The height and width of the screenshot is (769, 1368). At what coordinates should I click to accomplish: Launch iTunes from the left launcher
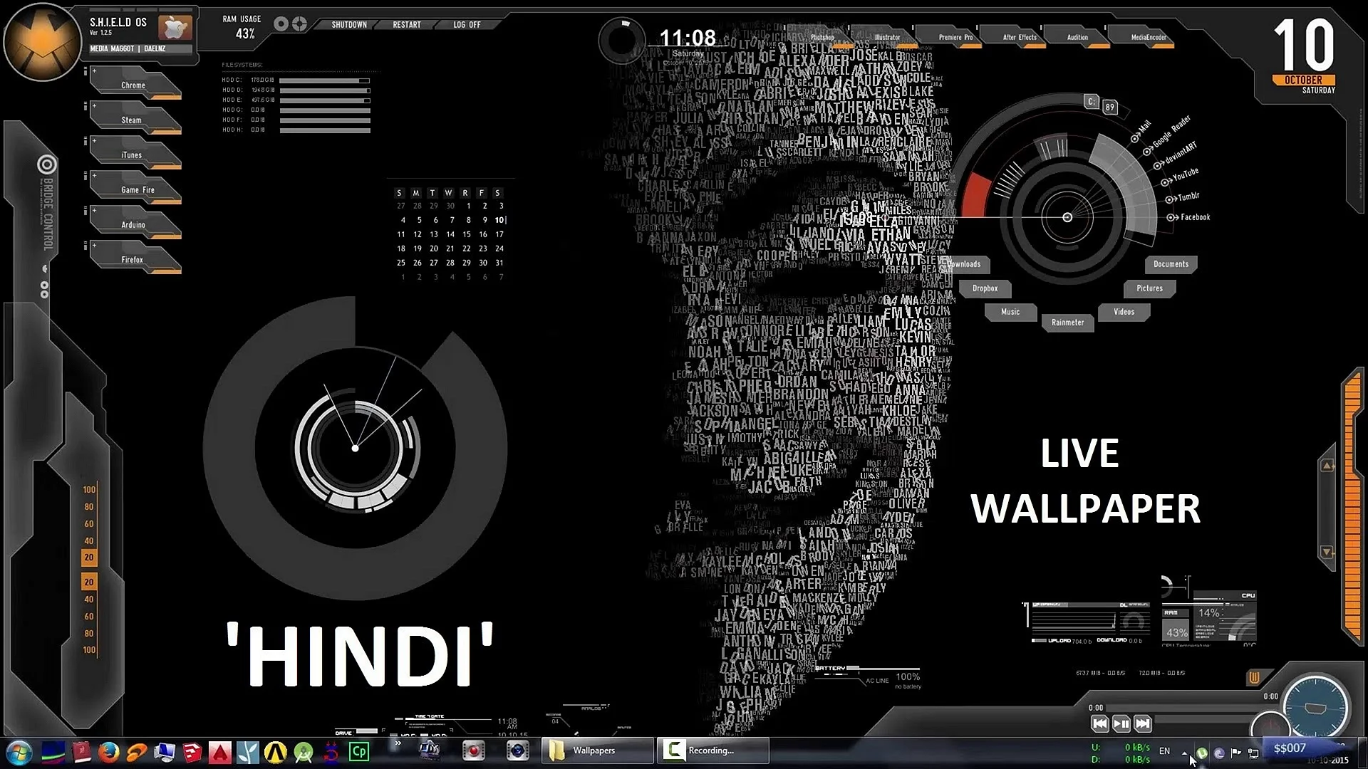click(135, 154)
